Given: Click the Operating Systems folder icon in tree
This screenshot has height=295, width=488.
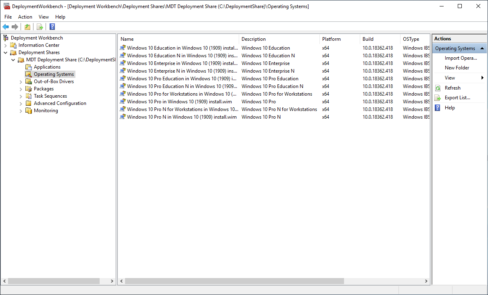Looking at the screenshot, I should [28, 74].
